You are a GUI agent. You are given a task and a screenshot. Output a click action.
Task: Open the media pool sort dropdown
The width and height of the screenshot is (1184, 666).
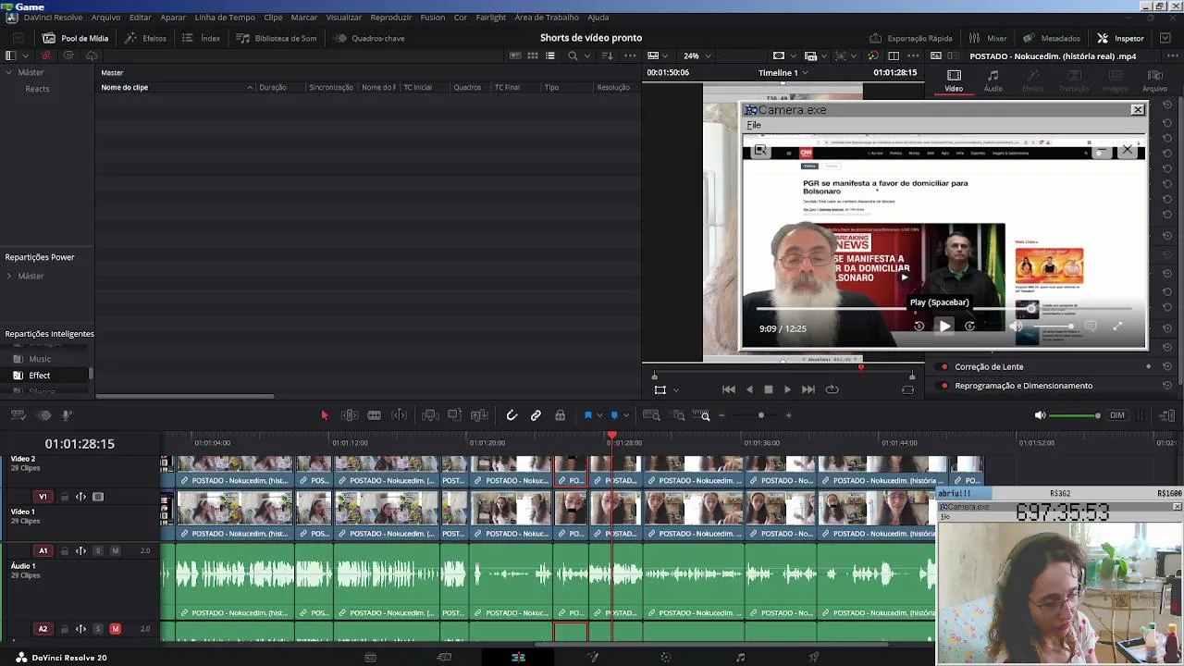(607, 55)
